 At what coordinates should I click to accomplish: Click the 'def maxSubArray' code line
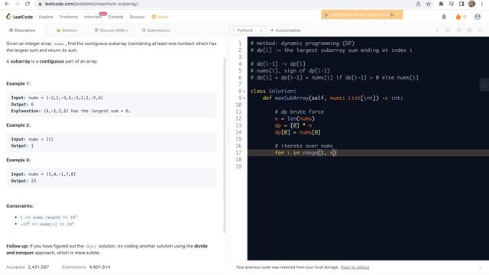tap(333, 99)
